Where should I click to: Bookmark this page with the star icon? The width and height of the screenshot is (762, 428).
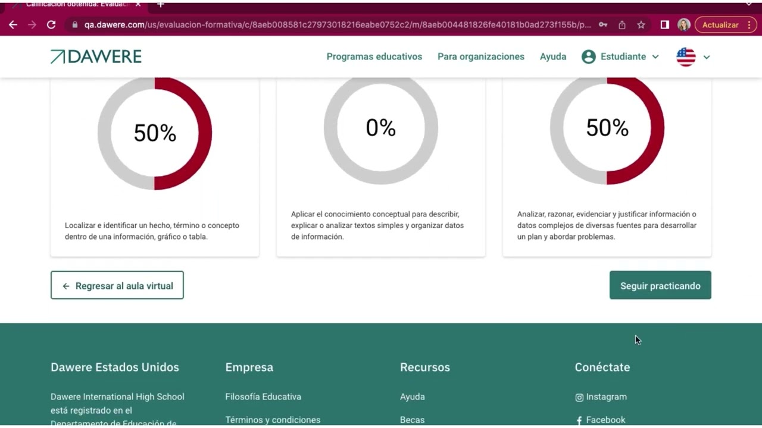click(x=641, y=25)
